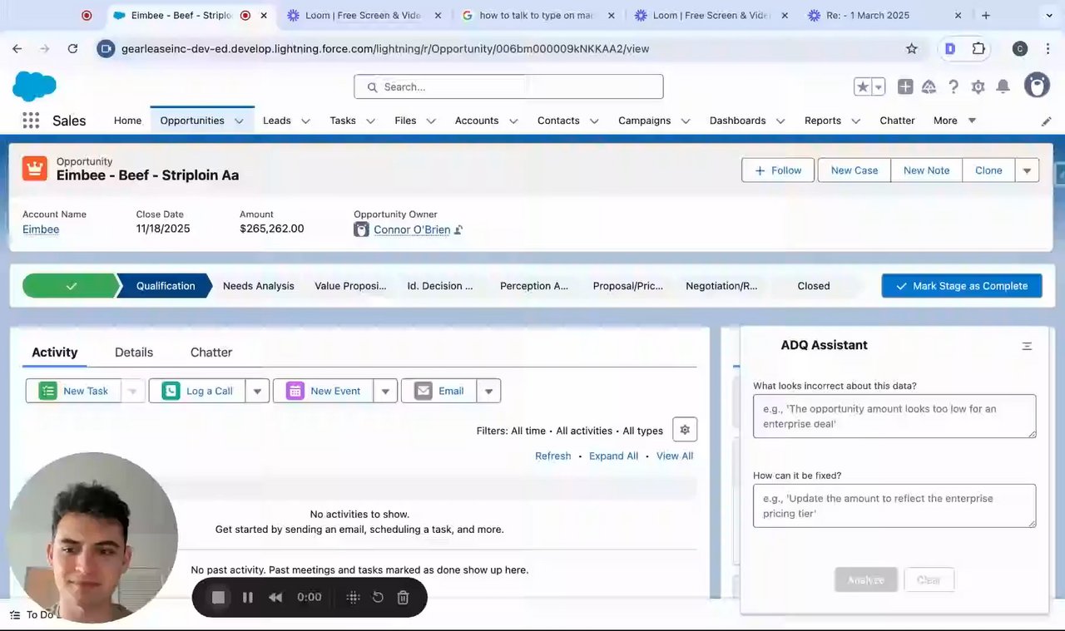The image size is (1065, 631).
Task: Click the 'What looks incorrect' text box
Action: coord(894,417)
